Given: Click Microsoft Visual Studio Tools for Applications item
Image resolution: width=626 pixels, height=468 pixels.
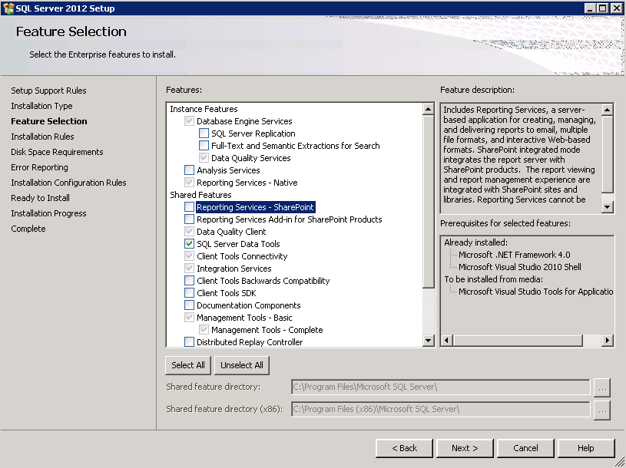Looking at the screenshot, I should 536,292.
